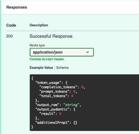Screen dimensions: 139x134
Task: Click the "result" line in code block
Action: click(x=50, y=114)
